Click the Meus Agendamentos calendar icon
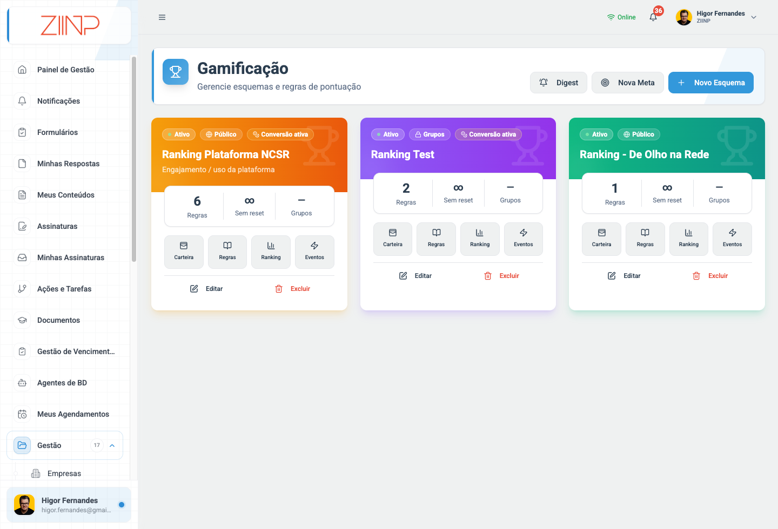778x529 pixels. coord(22,414)
